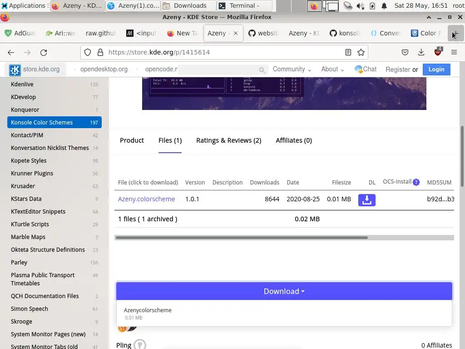Image resolution: width=465 pixels, height=349 pixels.
Task: Switch to Terminal window in taskbar
Action: coord(244,5)
